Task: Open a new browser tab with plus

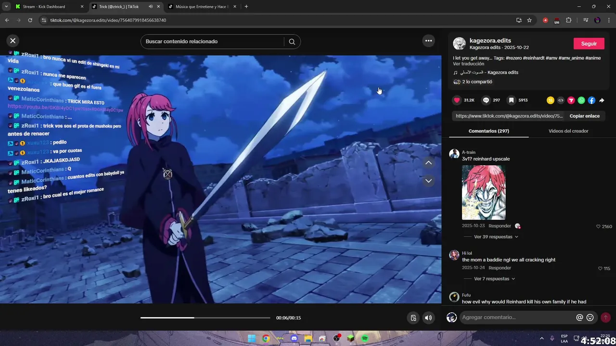Action: coord(246,7)
